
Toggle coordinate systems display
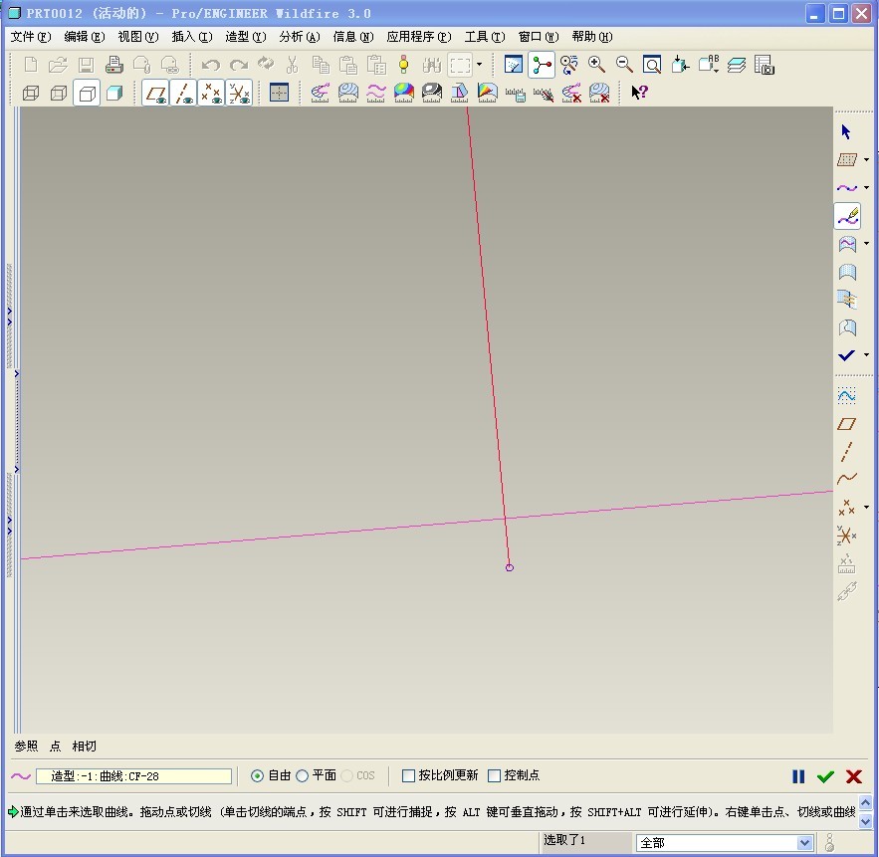239,93
